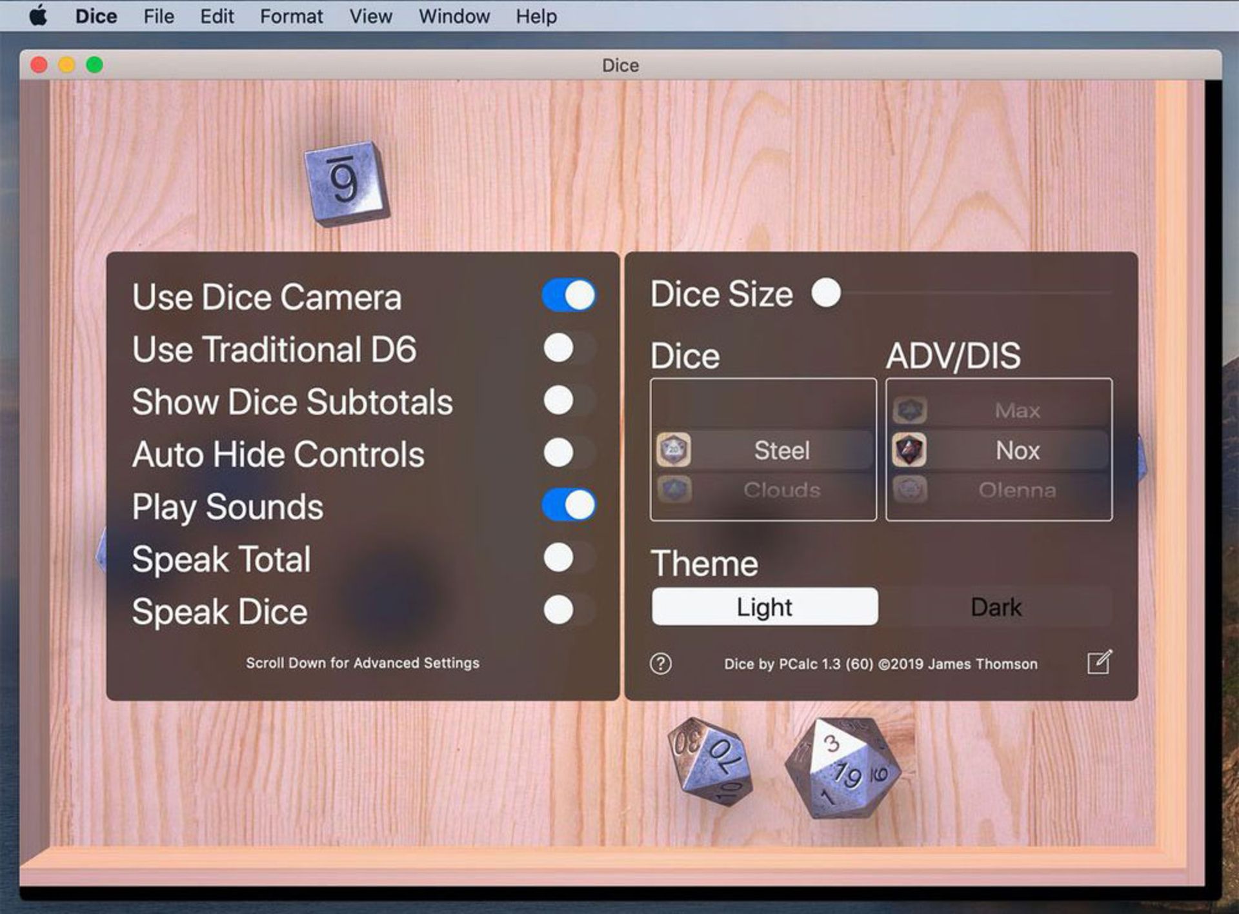Click the Apple menu logo
The height and width of the screenshot is (914, 1239).
38,15
